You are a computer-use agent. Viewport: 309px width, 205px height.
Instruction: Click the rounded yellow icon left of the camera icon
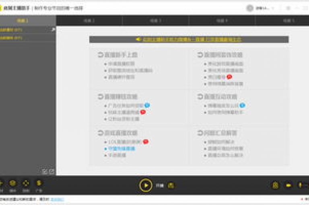(276, 185)
